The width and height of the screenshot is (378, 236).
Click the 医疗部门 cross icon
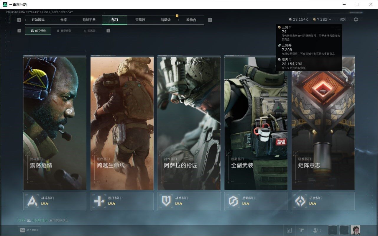coord(99,201)
